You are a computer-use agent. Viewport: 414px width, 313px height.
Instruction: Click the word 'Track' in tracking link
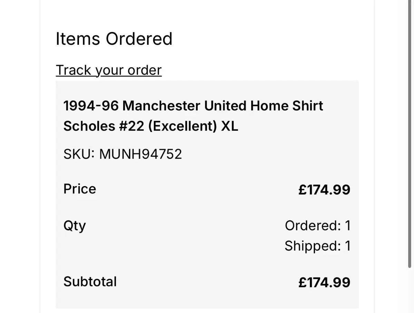click(x=73, y=70)
